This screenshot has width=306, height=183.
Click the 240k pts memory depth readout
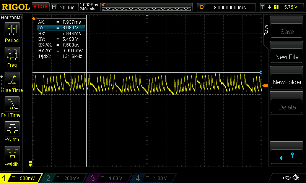(88, 9)
